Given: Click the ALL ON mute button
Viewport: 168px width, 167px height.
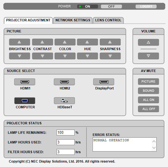Looking at the screenshot, I should point(148,100).
